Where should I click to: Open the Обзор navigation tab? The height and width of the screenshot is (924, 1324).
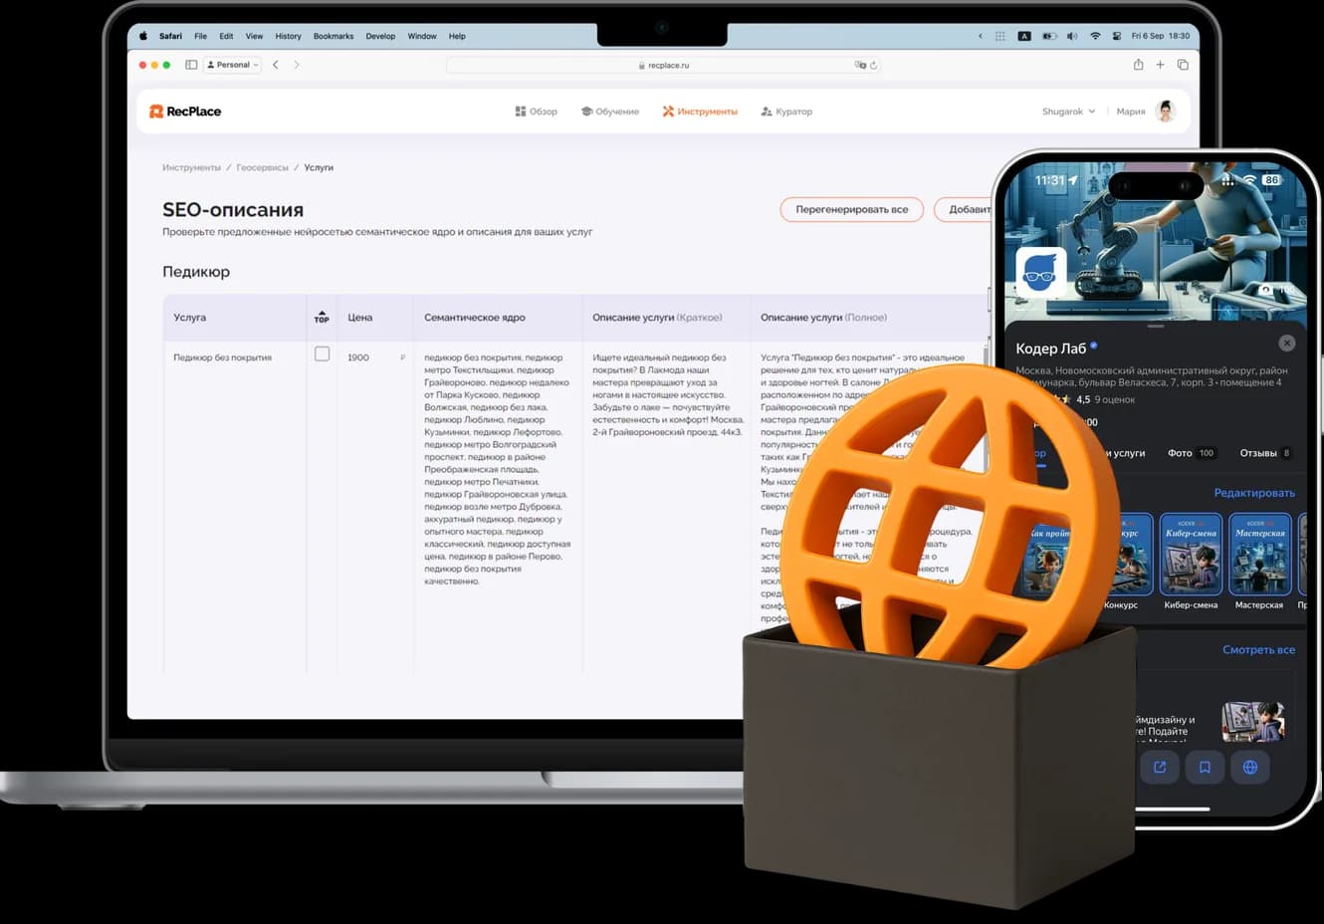537,112
